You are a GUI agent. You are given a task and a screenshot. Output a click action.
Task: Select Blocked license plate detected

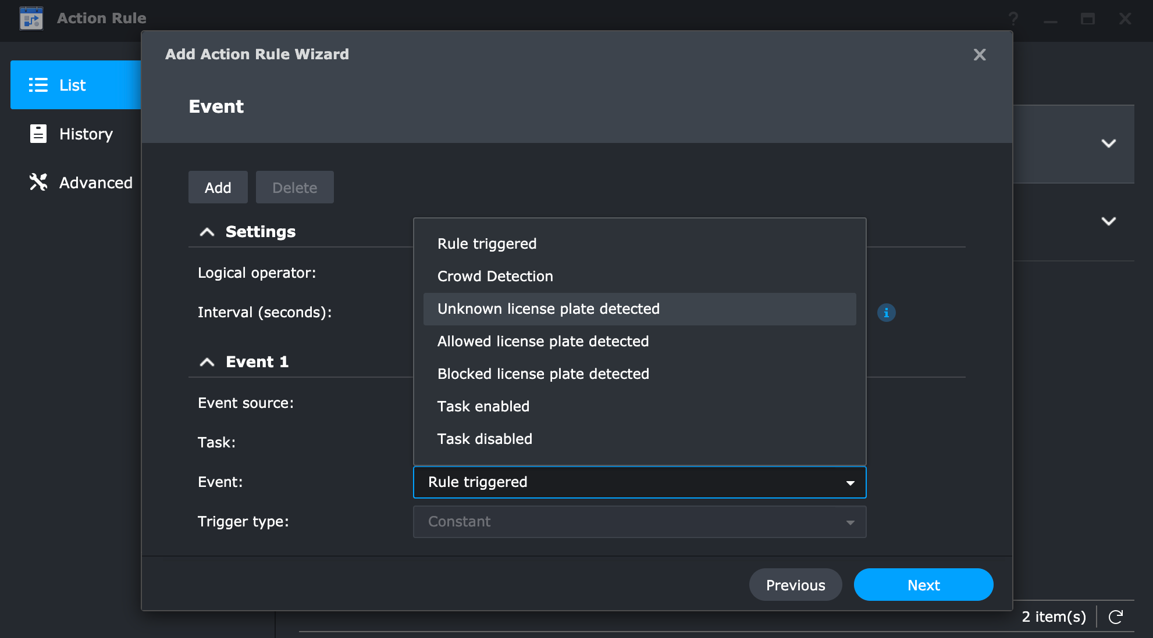[x=543, y=374]
